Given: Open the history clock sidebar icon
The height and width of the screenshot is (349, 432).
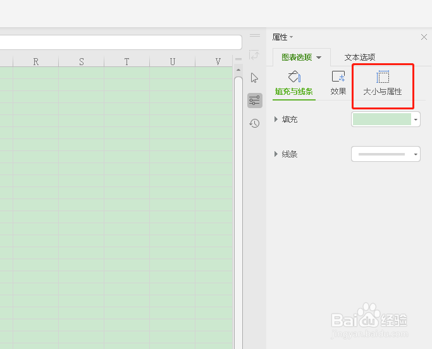Looking at the screenshot, I should coord(254,123).
